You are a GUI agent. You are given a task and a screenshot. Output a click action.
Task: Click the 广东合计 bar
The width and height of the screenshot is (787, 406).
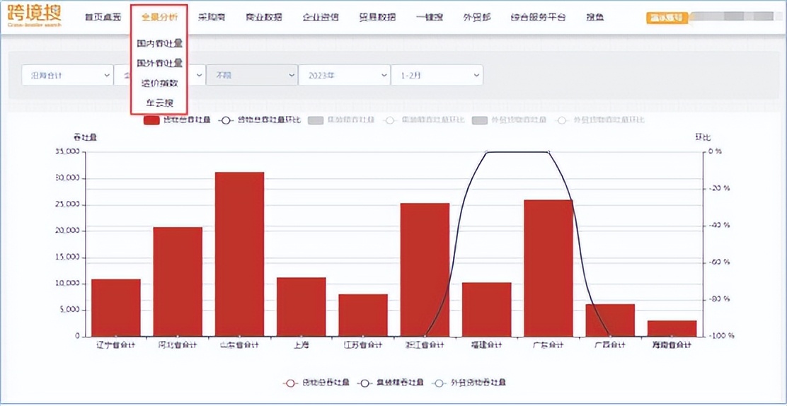548,268
